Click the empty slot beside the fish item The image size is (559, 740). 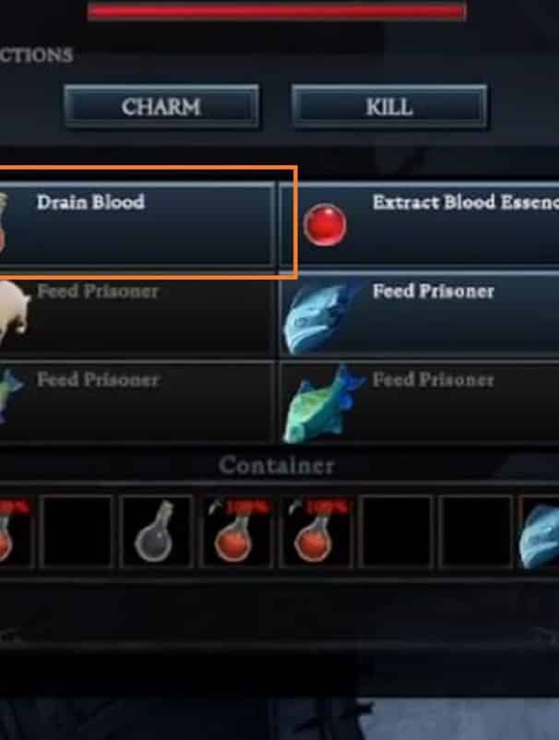point(475,531)
